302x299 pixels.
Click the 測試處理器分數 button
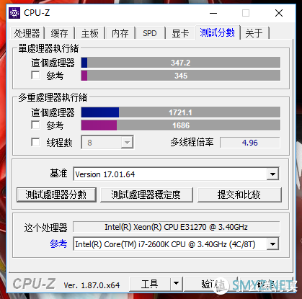point(56,195)
